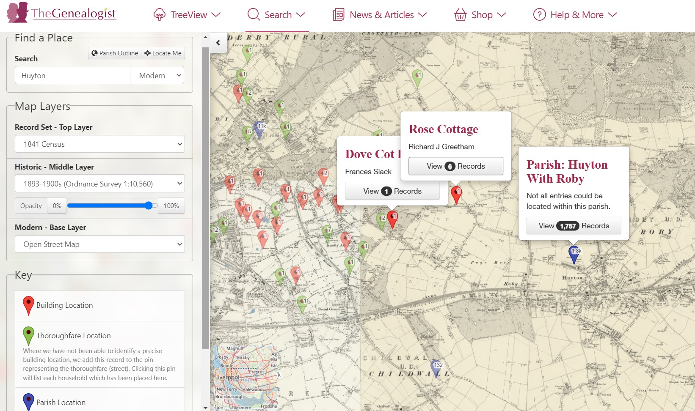Click the blue 132 pin near Childwall
This screenshot has width=695, height=411.
click(x=437, y=366)
